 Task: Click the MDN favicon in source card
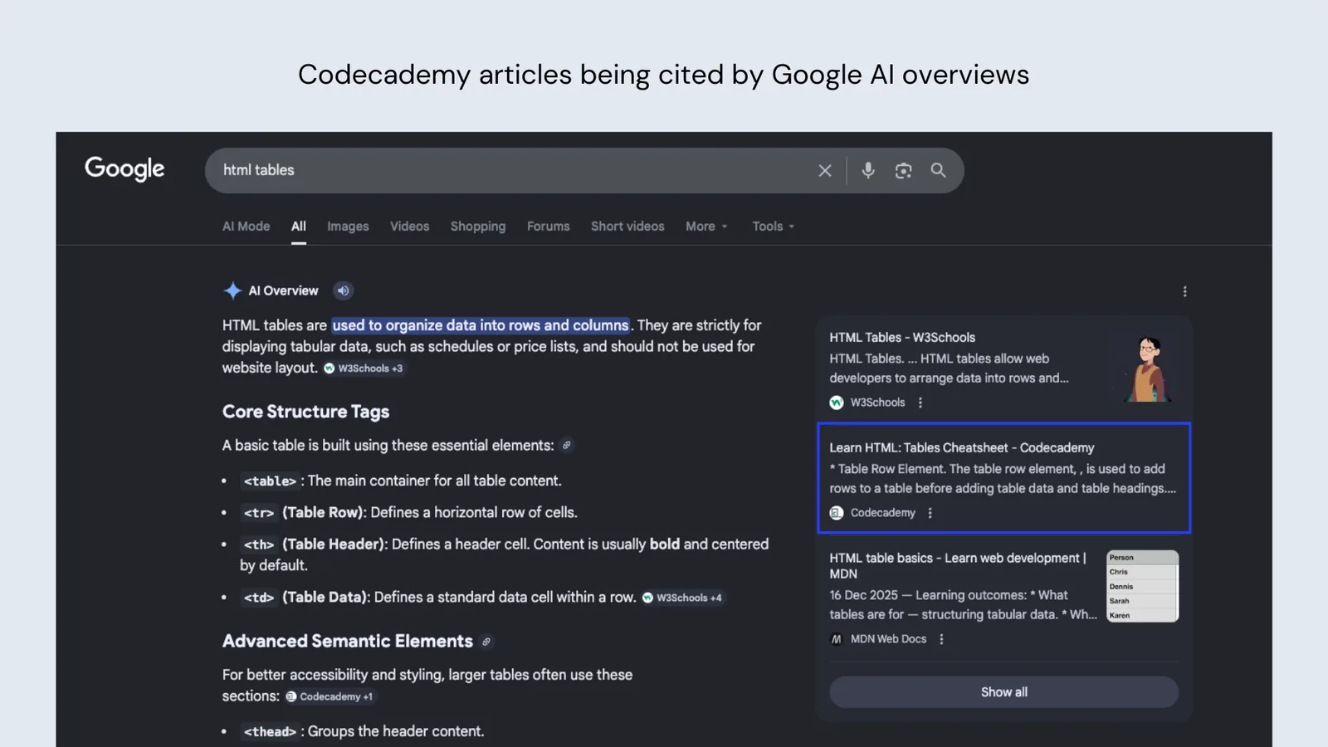click(x=837, y=639)
